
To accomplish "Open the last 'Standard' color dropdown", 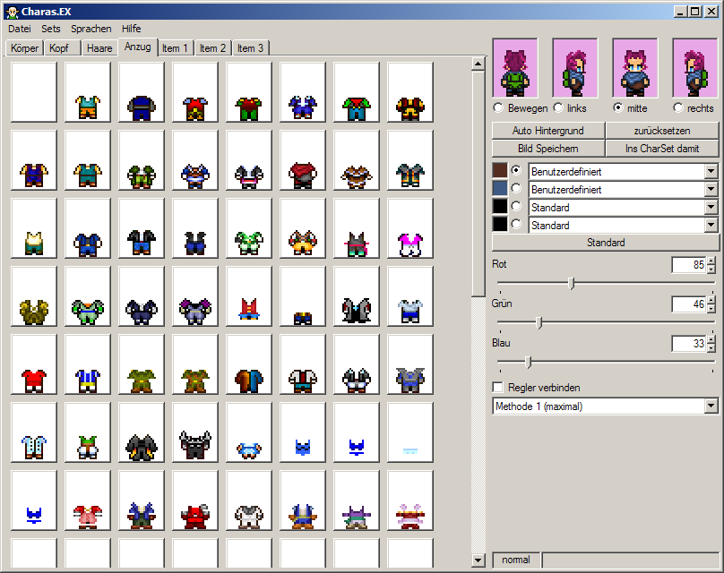I will tap(711, 226).
